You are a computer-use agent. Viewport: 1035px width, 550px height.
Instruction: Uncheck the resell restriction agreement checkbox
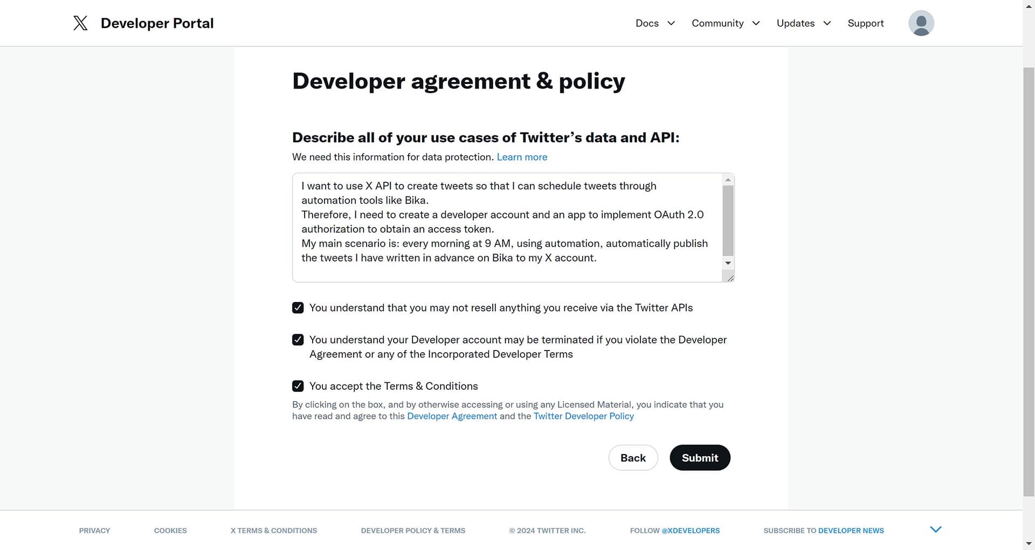298,307
